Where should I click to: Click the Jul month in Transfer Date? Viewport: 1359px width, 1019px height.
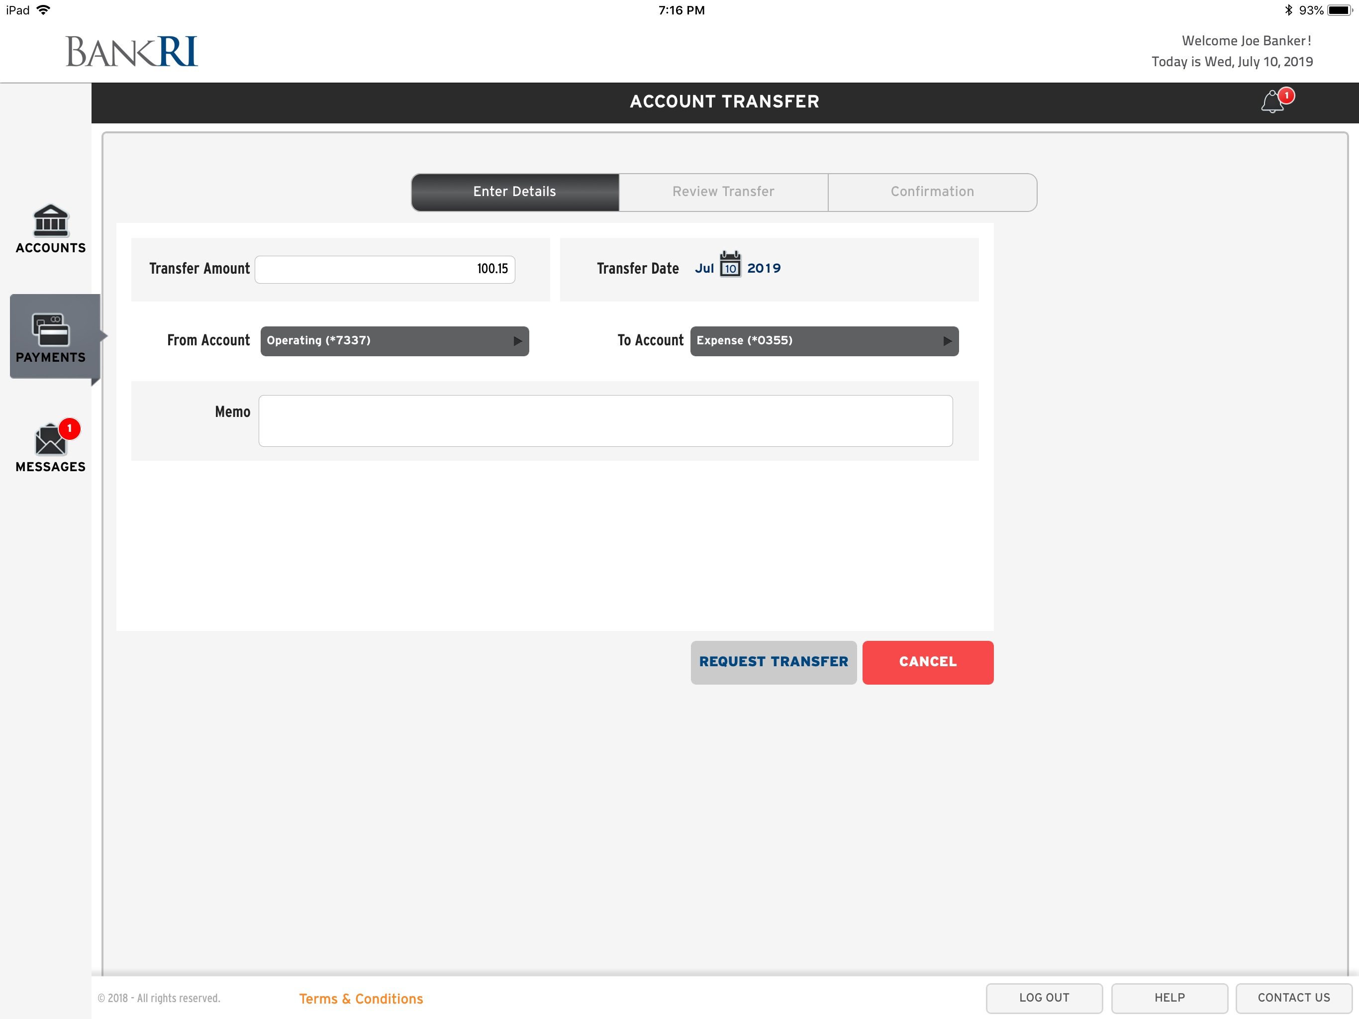(x=704, y=269)
